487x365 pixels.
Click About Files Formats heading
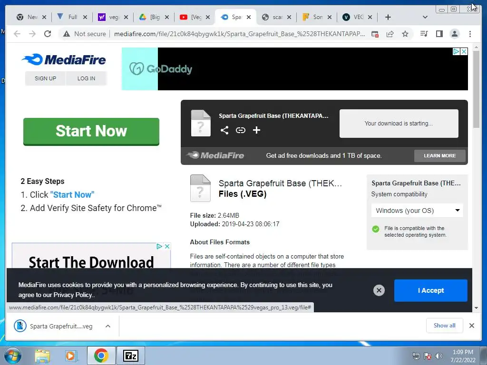coord(220,242)
